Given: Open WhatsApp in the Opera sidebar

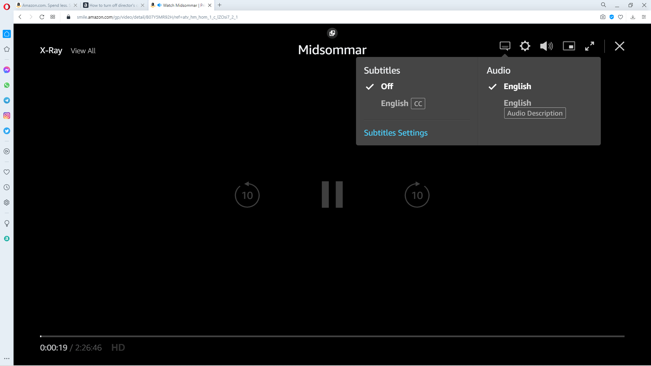Looking at the screenshot, I should (x=7, y=85).
